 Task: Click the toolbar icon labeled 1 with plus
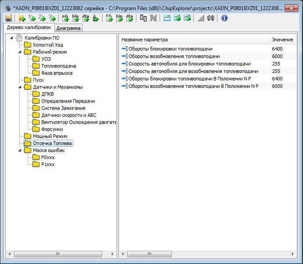point(32,18)
